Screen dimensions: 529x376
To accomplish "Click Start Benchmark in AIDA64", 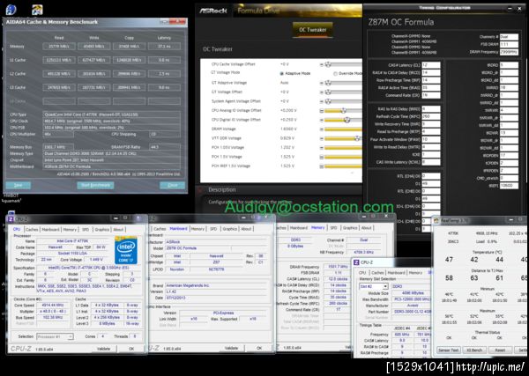I will [x=95, y=185].
